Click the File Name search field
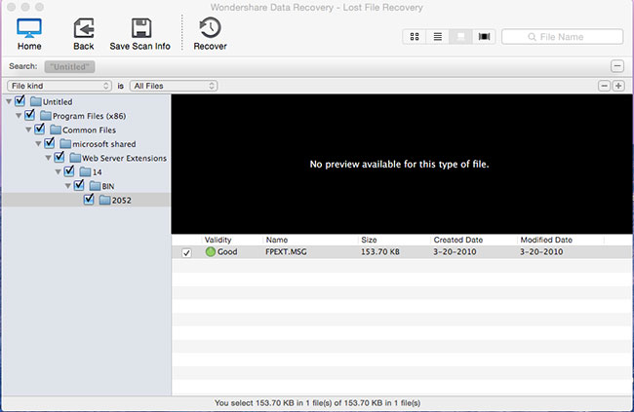 tap(562, 37)
